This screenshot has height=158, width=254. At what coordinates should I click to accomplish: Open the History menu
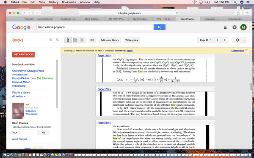coord(53,2)
